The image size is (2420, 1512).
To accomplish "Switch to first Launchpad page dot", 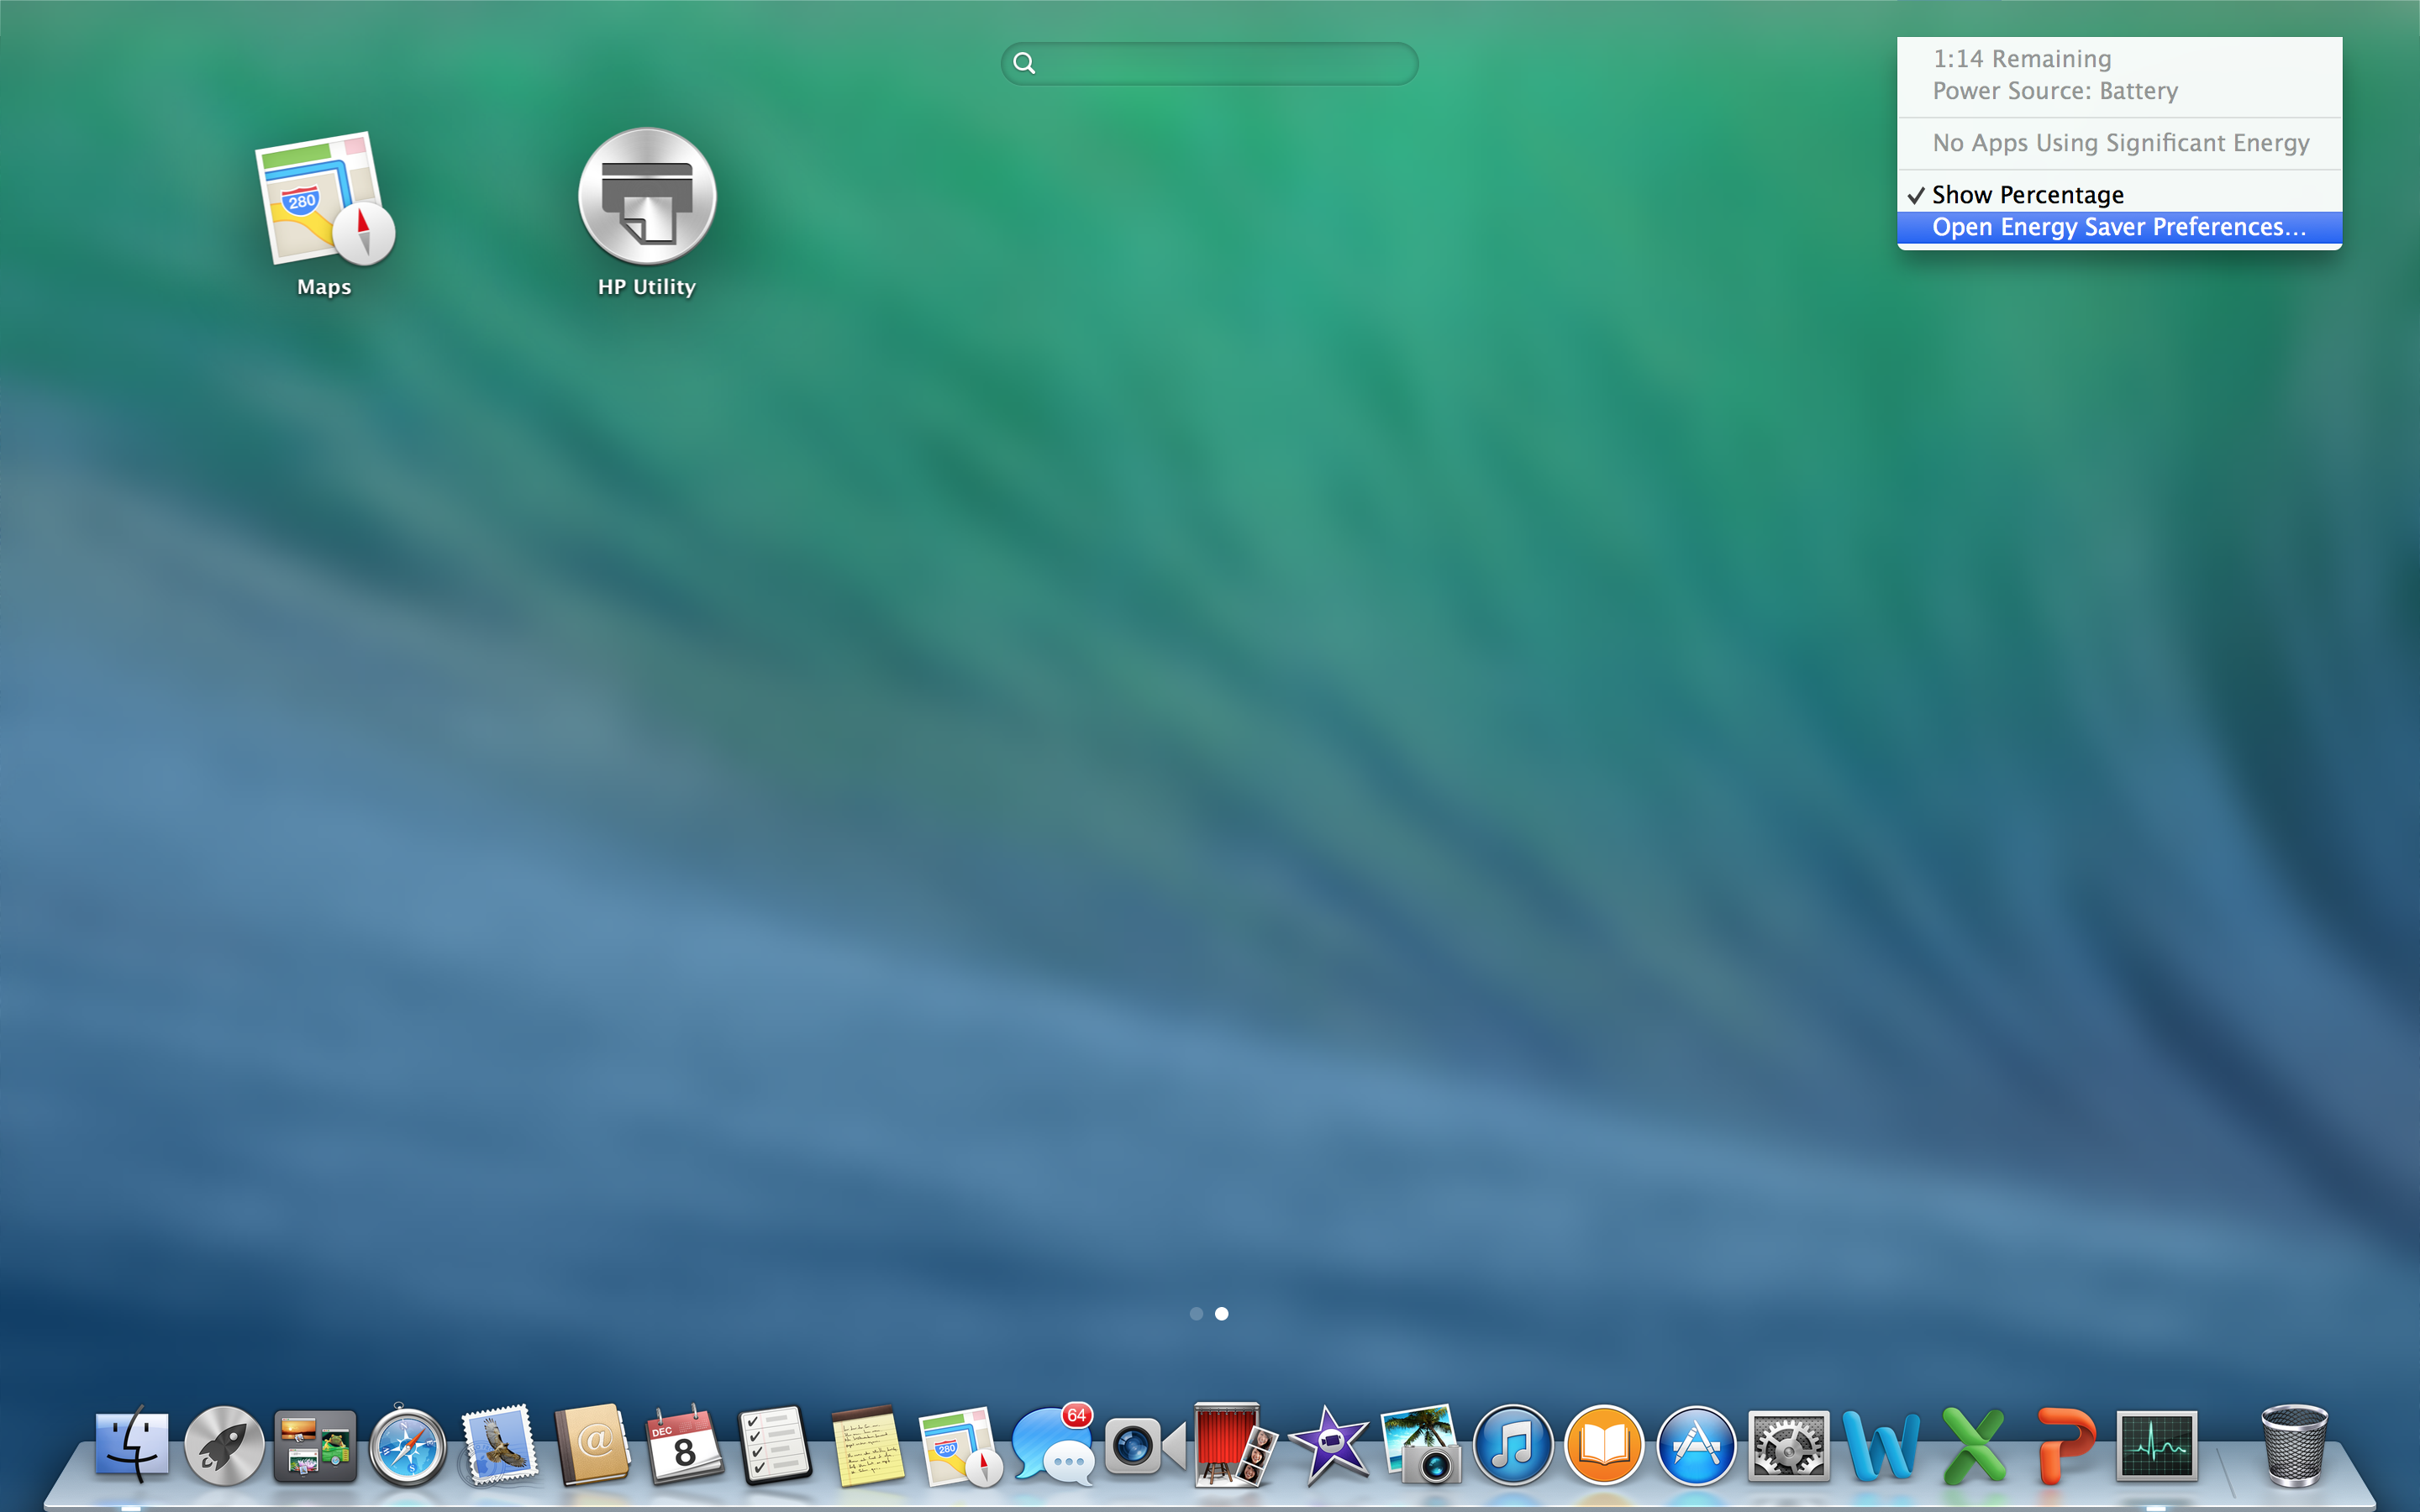I will tap(1196, 1313).
